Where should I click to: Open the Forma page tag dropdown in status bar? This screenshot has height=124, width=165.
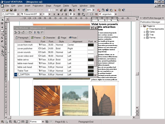pos(43,122)
